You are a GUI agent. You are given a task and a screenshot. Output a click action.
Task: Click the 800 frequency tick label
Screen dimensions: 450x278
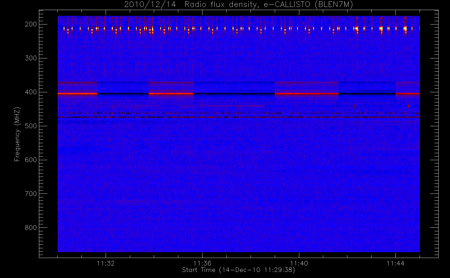[x=31, y=228]
